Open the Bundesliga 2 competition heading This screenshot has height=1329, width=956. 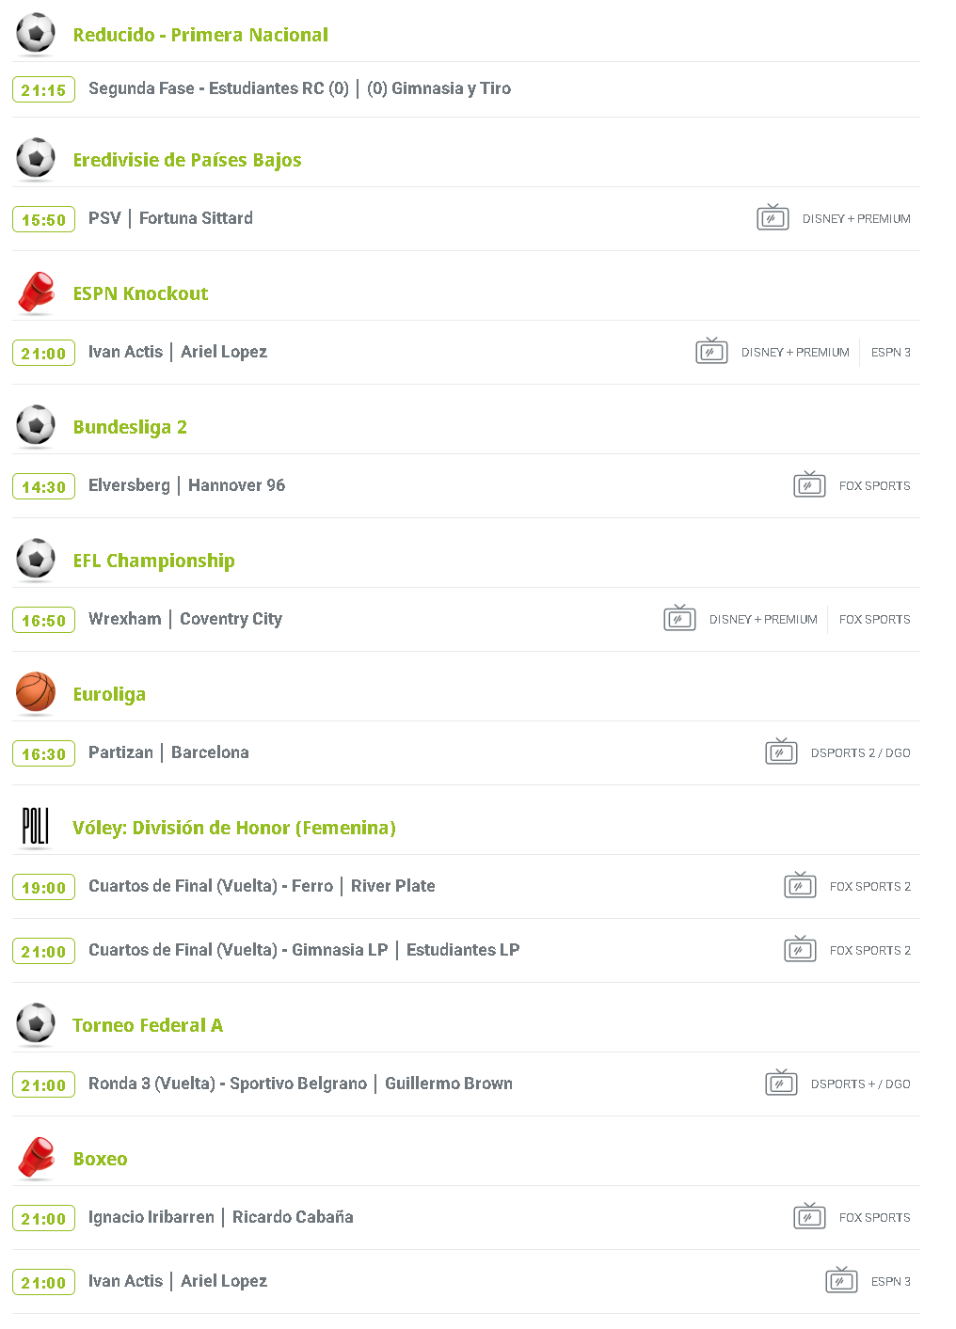(130, 427)
